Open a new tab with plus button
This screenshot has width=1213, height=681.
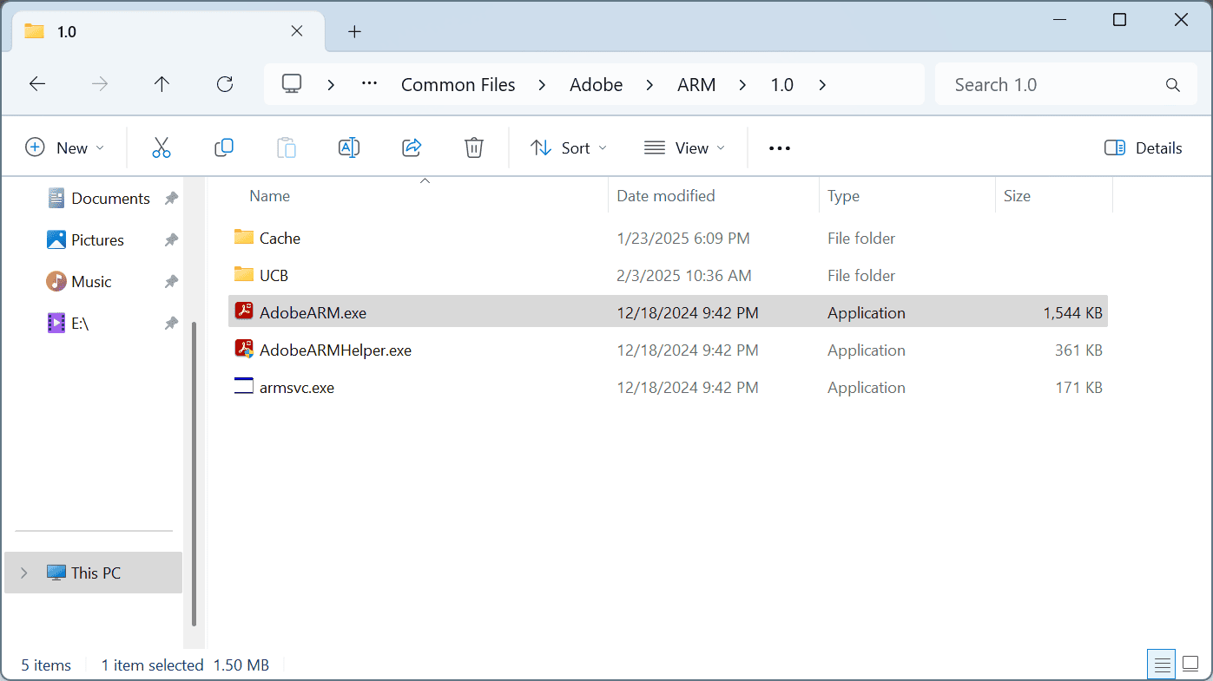coord(354,32)
